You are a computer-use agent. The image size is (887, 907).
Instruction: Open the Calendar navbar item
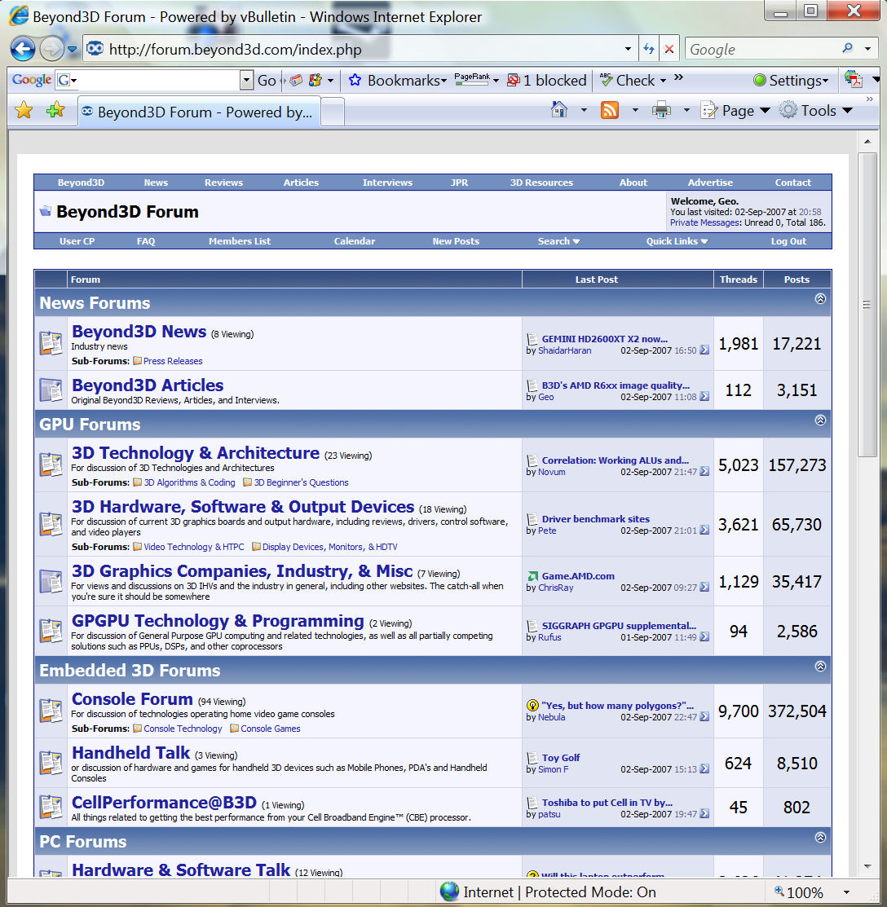point(354,241)
